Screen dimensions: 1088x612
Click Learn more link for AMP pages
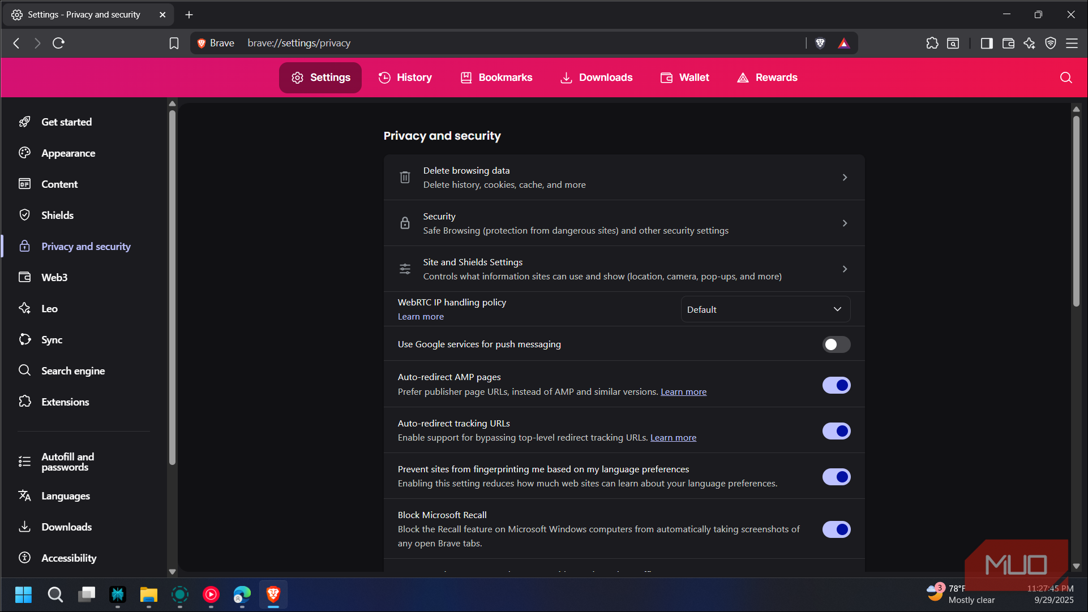[683, 392]
